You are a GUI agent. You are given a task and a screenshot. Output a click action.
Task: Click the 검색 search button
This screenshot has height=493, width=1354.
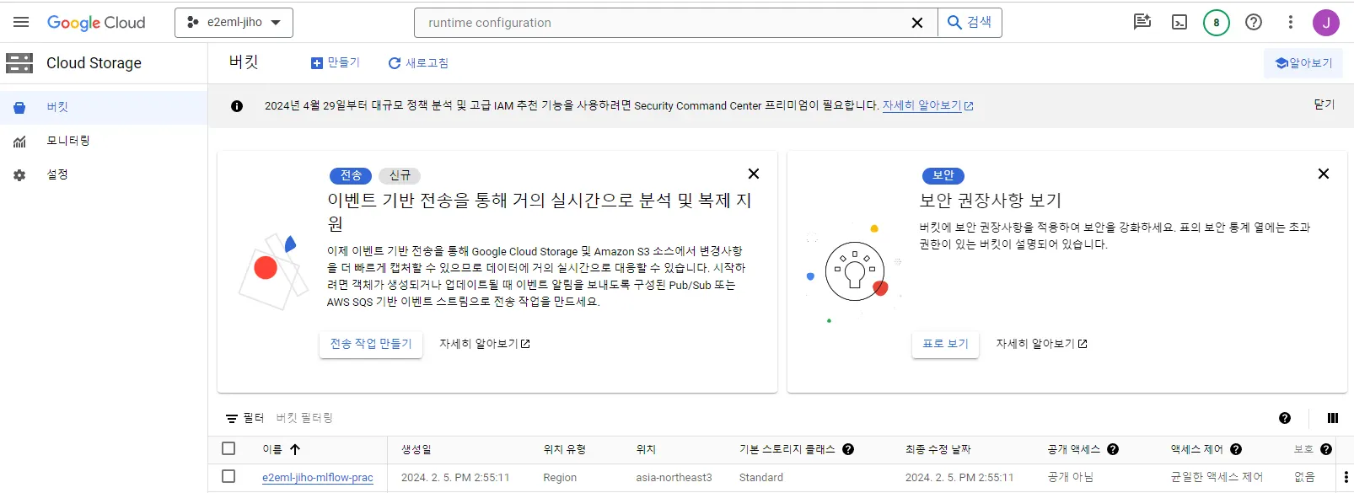tap(970, 23)
